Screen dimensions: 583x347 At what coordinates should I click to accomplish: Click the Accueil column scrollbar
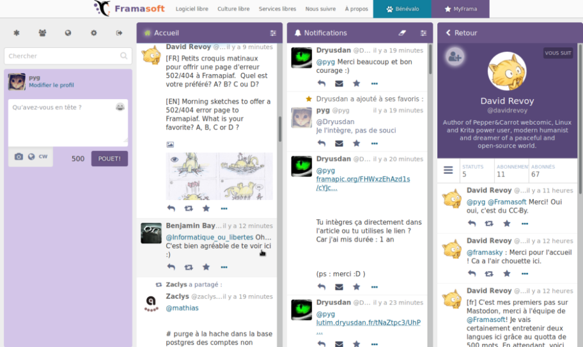(280, 129)
